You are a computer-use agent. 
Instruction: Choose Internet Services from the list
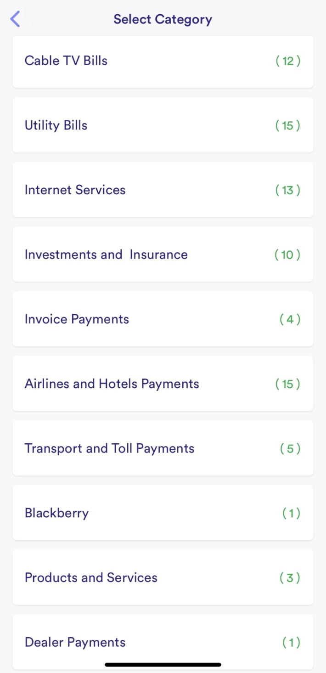tap(75, 190)
